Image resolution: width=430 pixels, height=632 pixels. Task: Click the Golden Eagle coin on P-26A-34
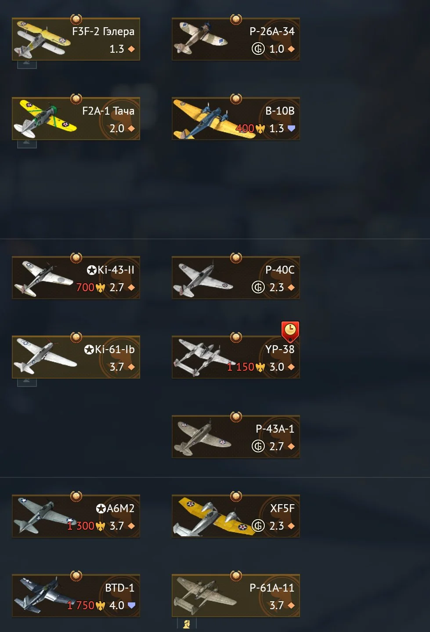pyautogui.click(x=258, y=49)
